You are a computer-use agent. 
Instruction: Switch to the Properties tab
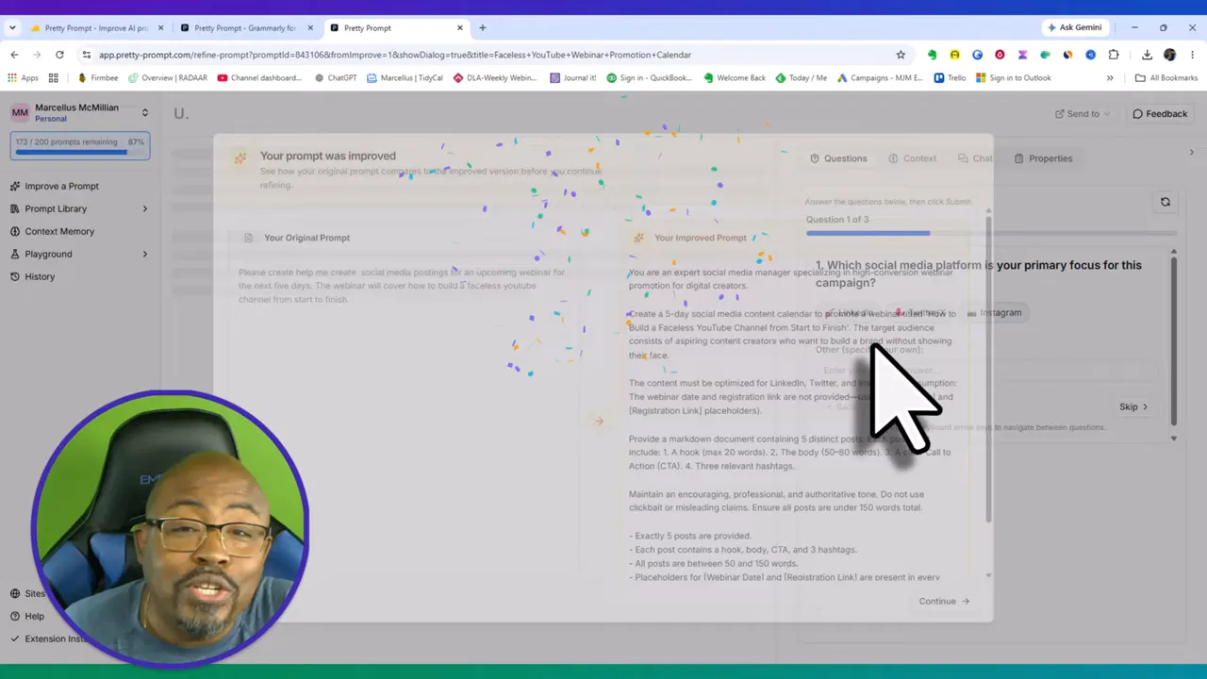pyautogui.click(x=1043, y=158)
